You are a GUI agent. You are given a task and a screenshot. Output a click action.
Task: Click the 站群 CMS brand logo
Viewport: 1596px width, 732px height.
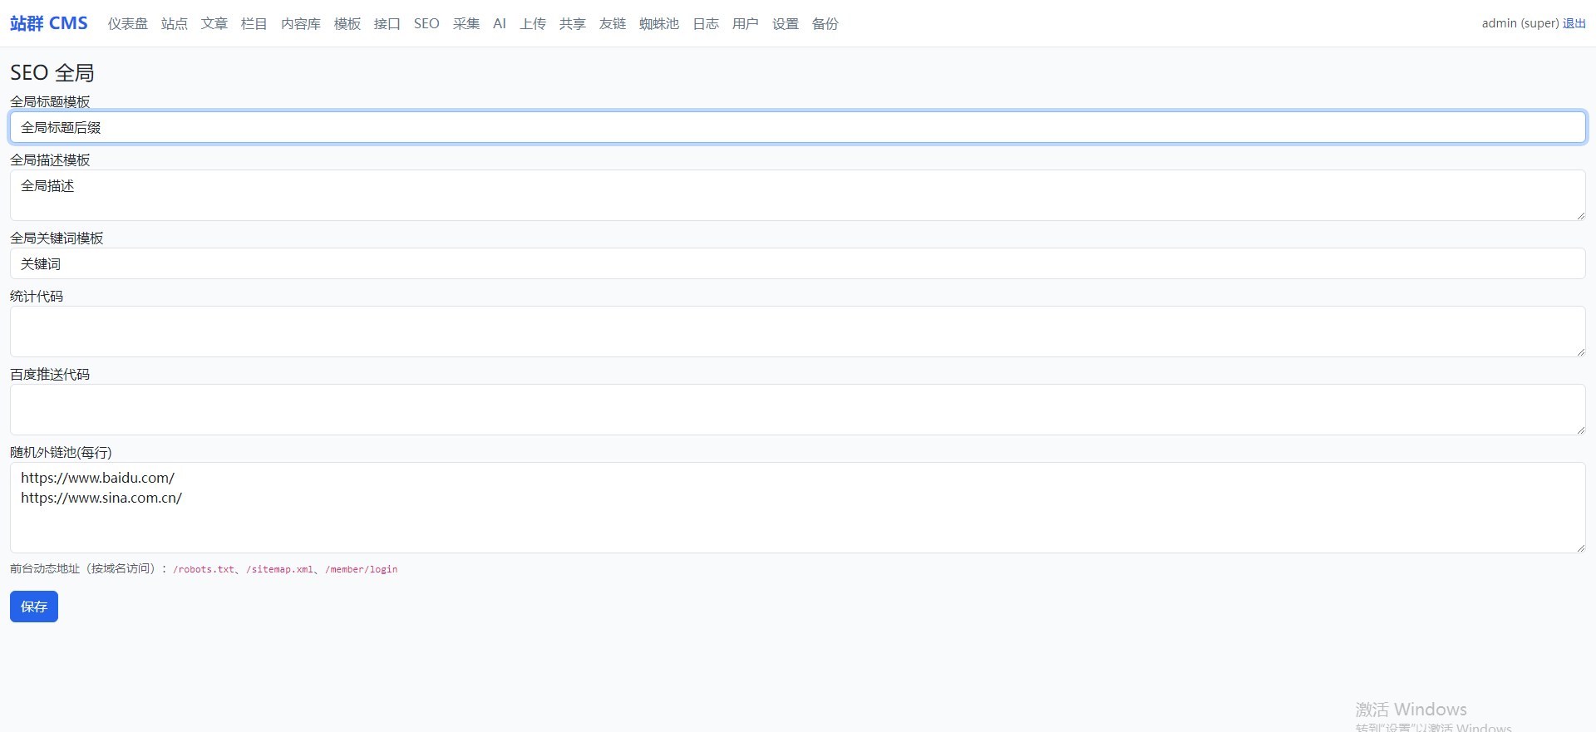[49, 23]
